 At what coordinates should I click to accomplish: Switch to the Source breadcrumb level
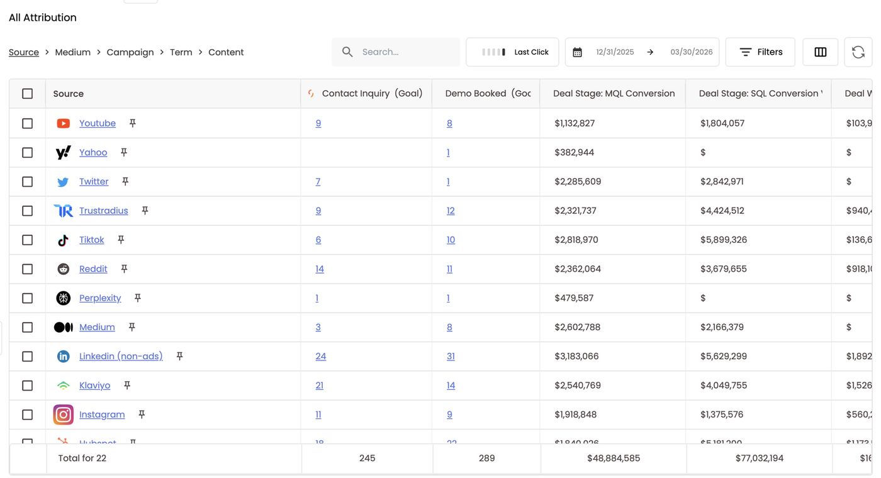(x=24, y=52)
